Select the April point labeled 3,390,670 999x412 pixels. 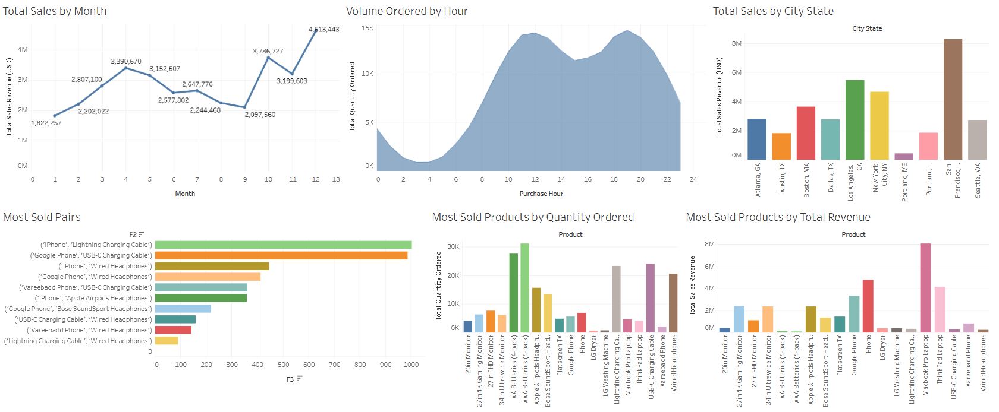(x=125, y=68)
